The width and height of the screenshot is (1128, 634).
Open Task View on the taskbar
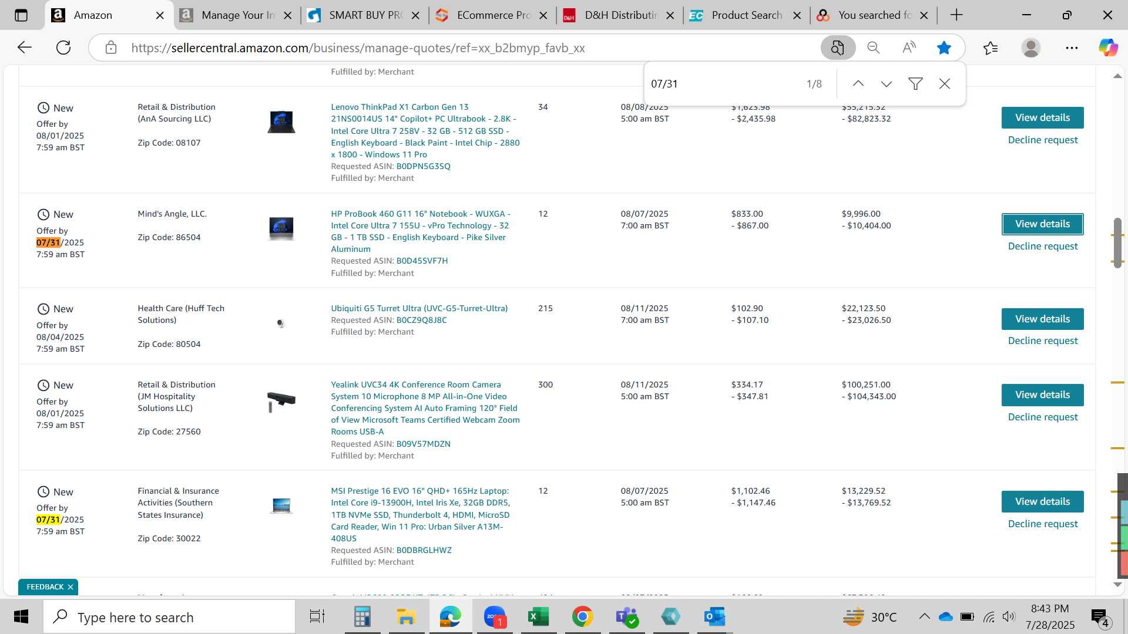coord(317,616)
